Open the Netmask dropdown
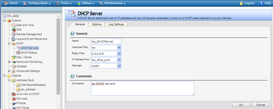The width and height of the screenshot is (273, 109). 119,66
